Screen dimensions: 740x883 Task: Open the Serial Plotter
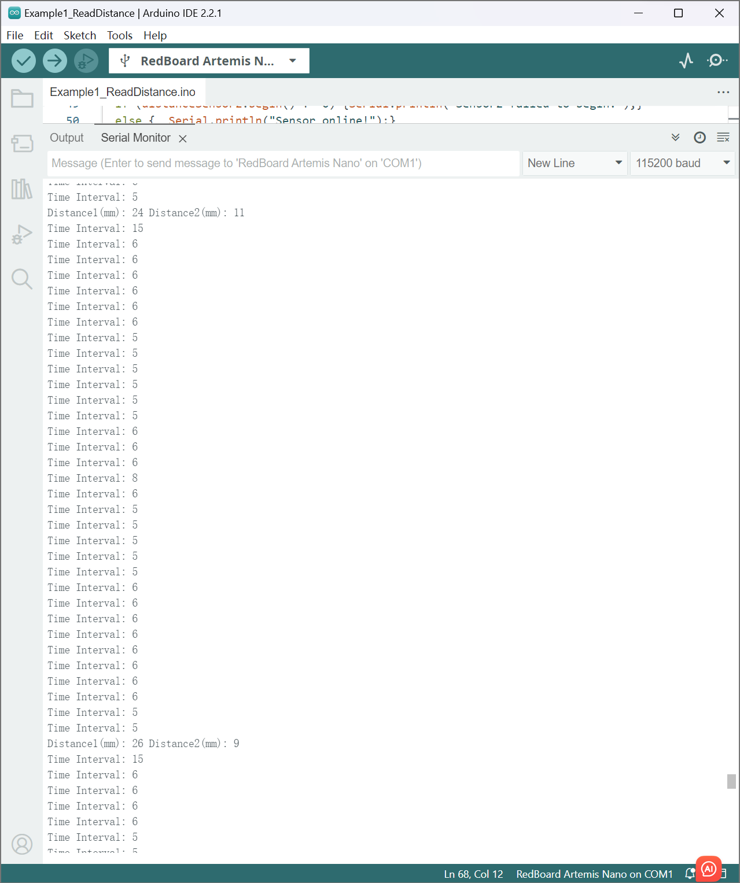[686, 60]
